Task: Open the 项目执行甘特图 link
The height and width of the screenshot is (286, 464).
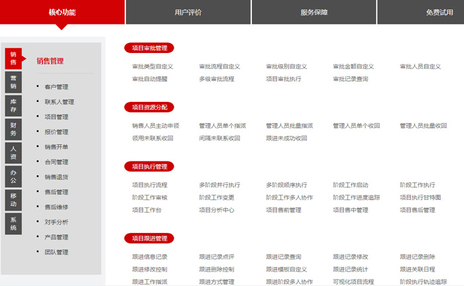Action: pos(420,197)
